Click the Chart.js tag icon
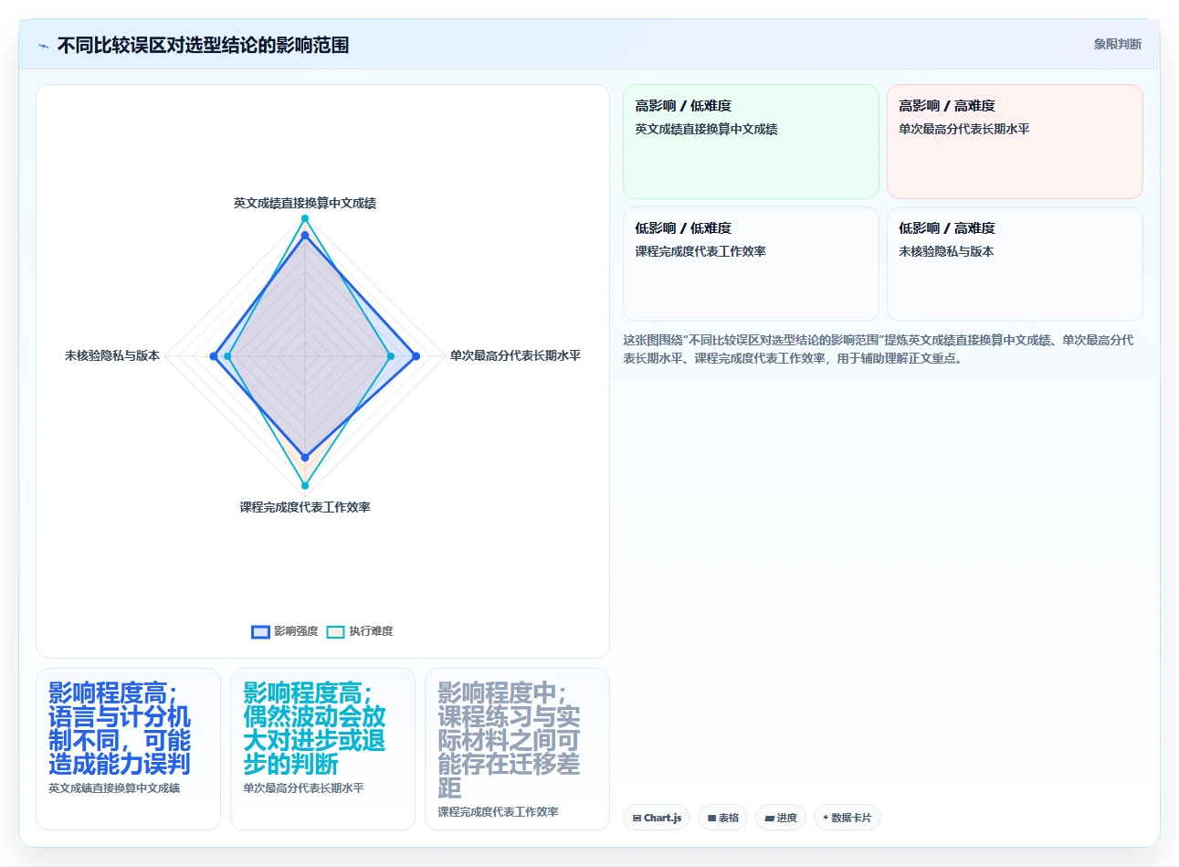This screenshot has width=1179, height=867. [637, 818]
